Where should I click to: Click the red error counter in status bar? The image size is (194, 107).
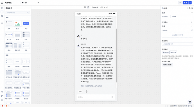[3, 106]
